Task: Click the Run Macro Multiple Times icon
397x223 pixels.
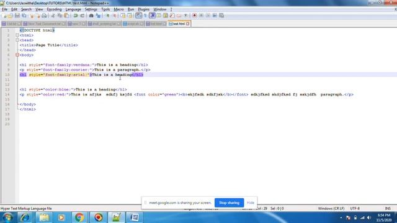Action: tap(215, 15)
